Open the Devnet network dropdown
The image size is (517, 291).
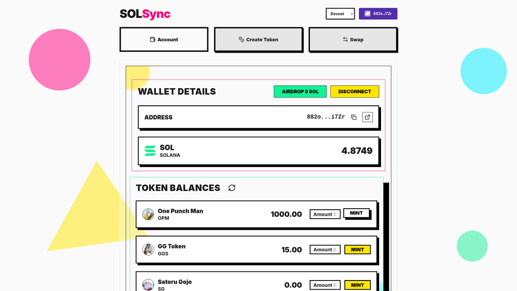pos(340,13)
